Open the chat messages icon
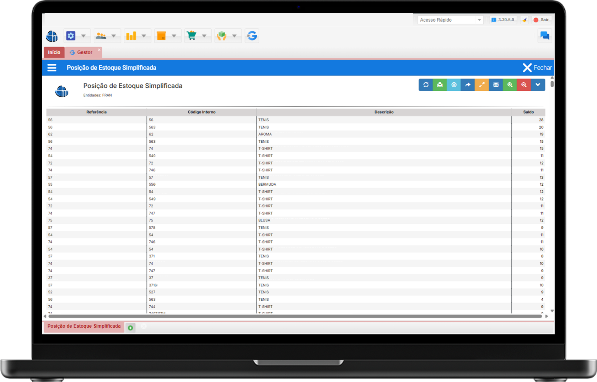597x382 pixels. 544,36
